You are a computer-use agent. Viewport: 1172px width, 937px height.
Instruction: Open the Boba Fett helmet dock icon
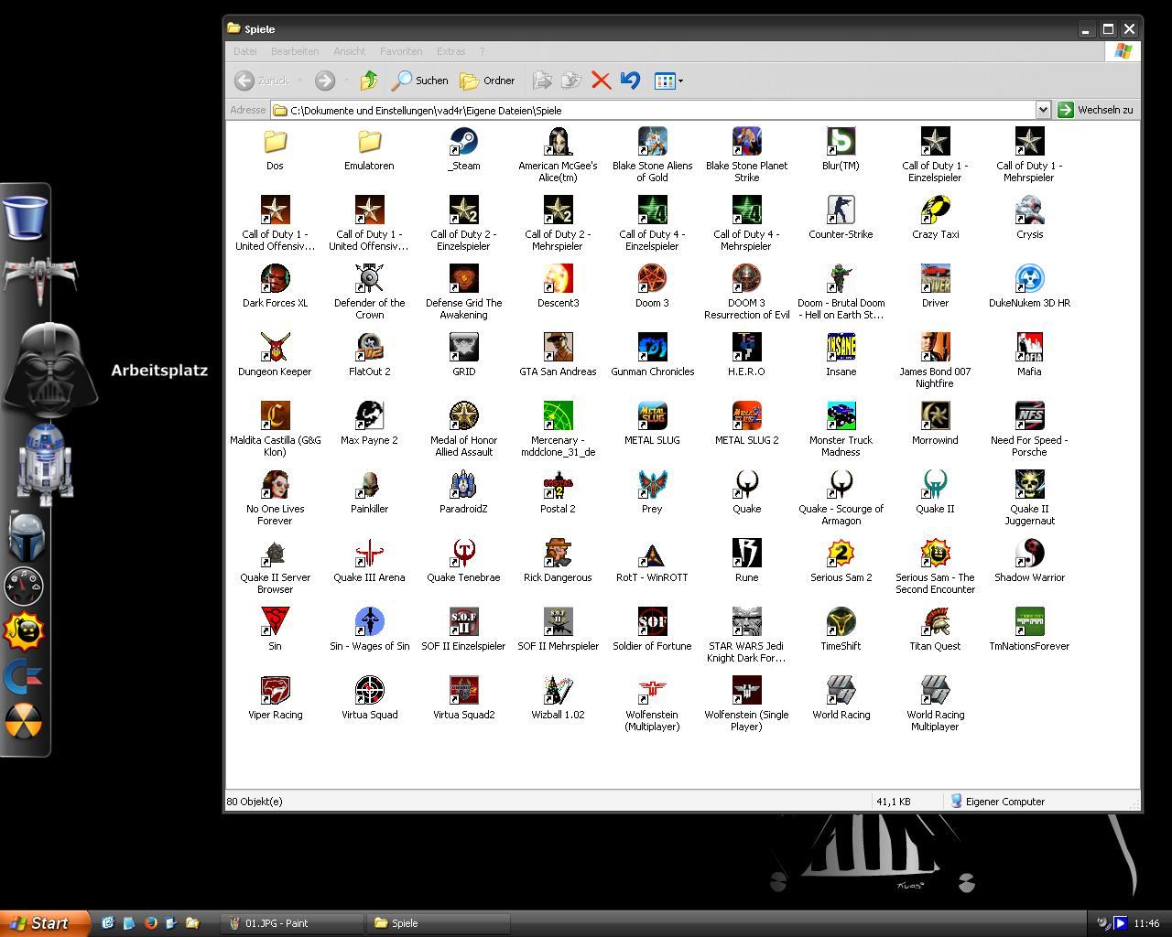point(26,536)
